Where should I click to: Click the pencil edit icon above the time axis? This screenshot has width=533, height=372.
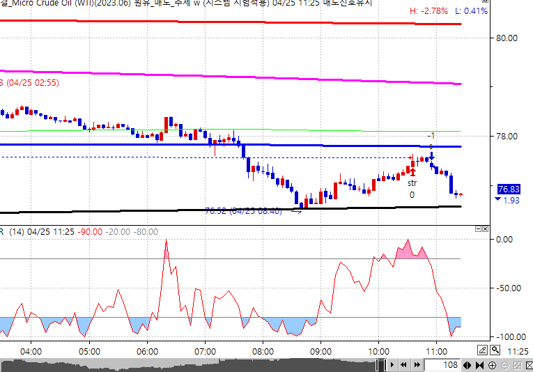point(483,350)
